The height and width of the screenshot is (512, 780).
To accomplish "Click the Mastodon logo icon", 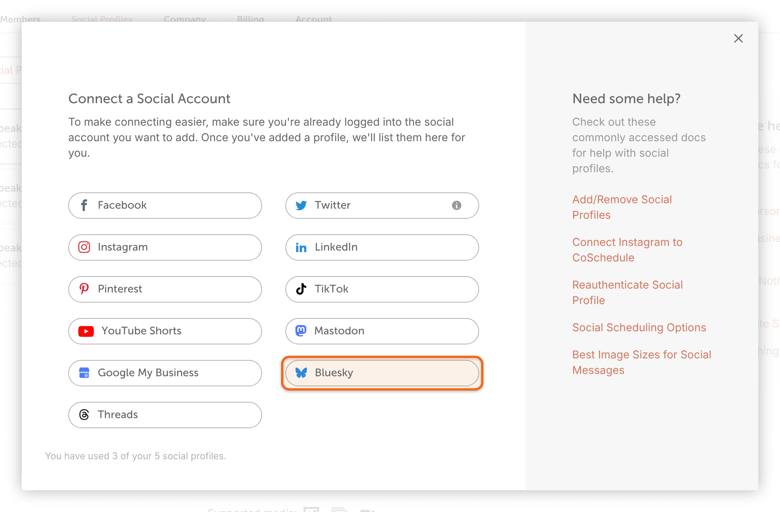I will coord(301,331).
